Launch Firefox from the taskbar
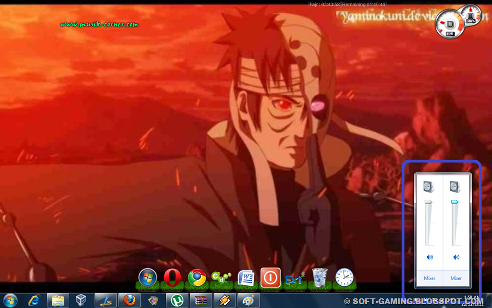 click(129, 300)
